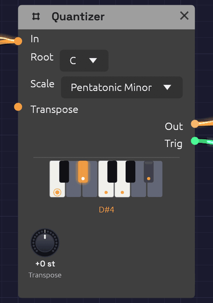Click the Scale label
The height and width of the screenshot is (303, 213).
pos(43,84)
